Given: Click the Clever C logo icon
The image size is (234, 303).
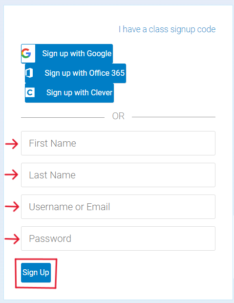Looking at the screenshot, I should point(30,92).
